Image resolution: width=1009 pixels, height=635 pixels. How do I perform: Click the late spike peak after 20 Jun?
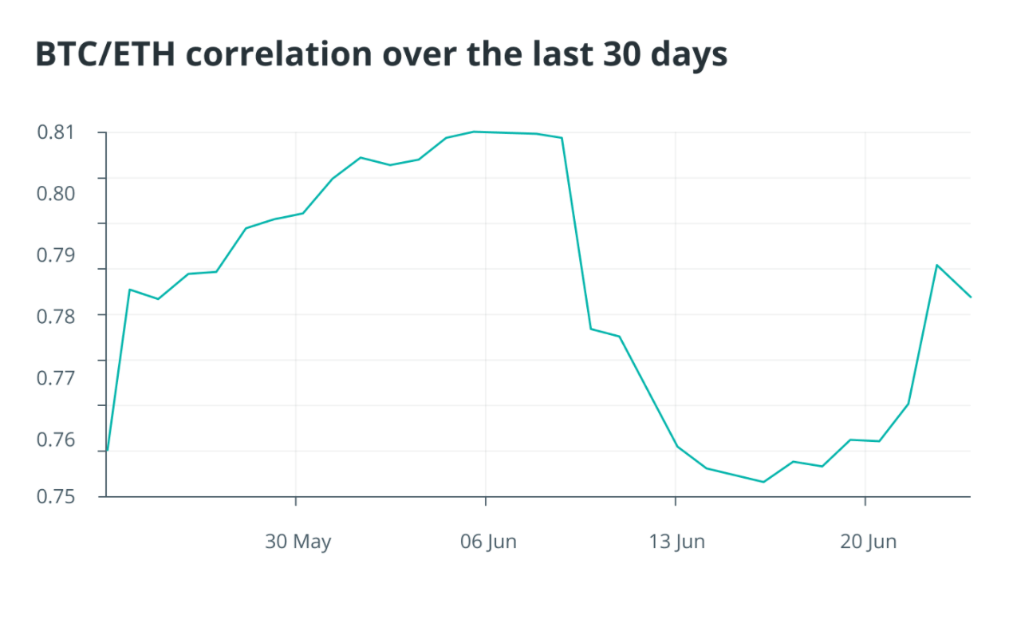936,265
